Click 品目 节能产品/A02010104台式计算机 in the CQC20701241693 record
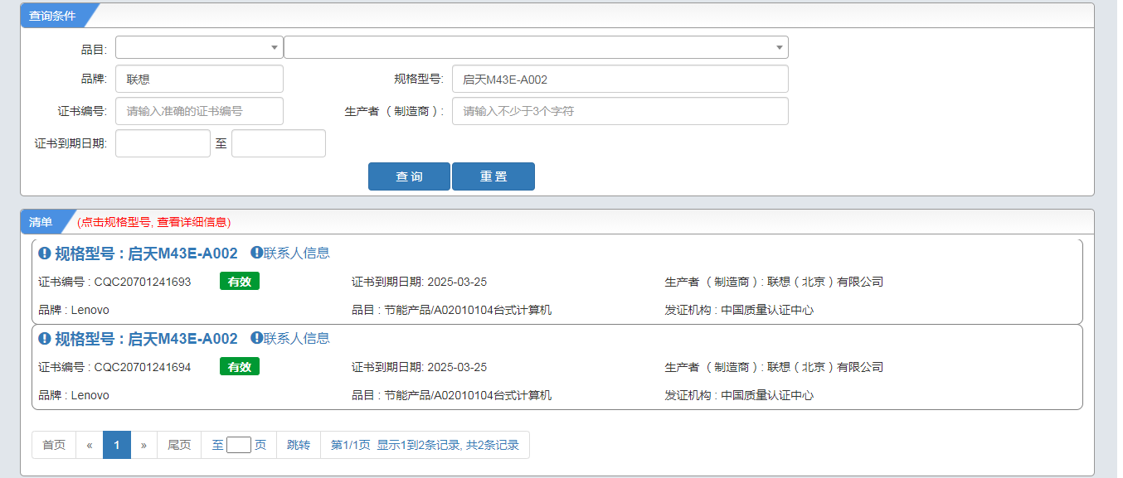The height and width of the screenshot is (478, 1123). [x=451, y=310]
